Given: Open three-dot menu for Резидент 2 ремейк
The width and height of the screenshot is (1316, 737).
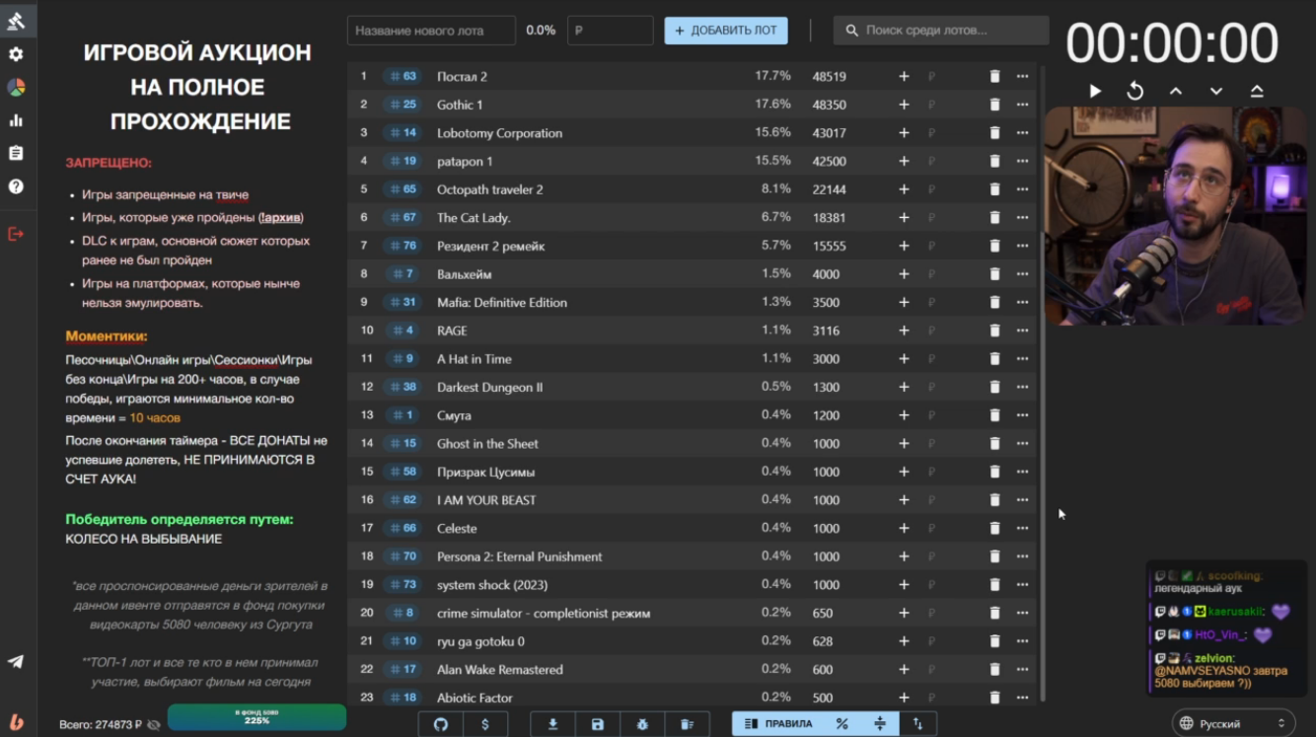Looking at the screenshot, I should click(x=1022, y=246).
